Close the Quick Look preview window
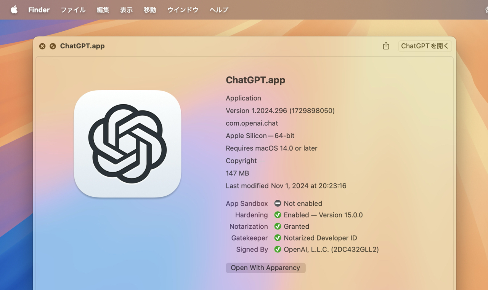The height and width of the screenshot is (290, 488). [x=42, y=46]
